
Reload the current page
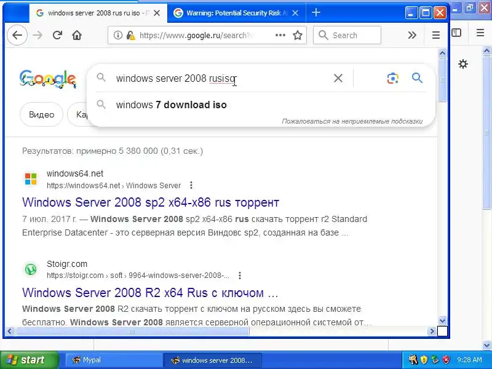[57, 35]
